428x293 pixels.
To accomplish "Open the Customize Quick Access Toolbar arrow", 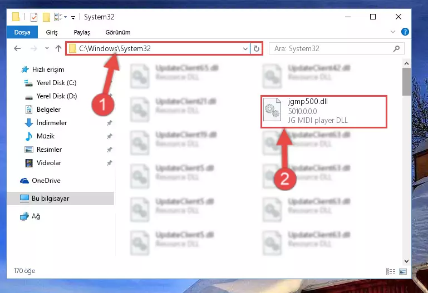I will click(73, 18).
